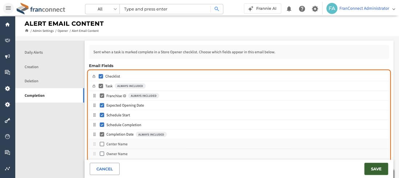Click the Store Opener checklist description text

(x=184, y=52)
